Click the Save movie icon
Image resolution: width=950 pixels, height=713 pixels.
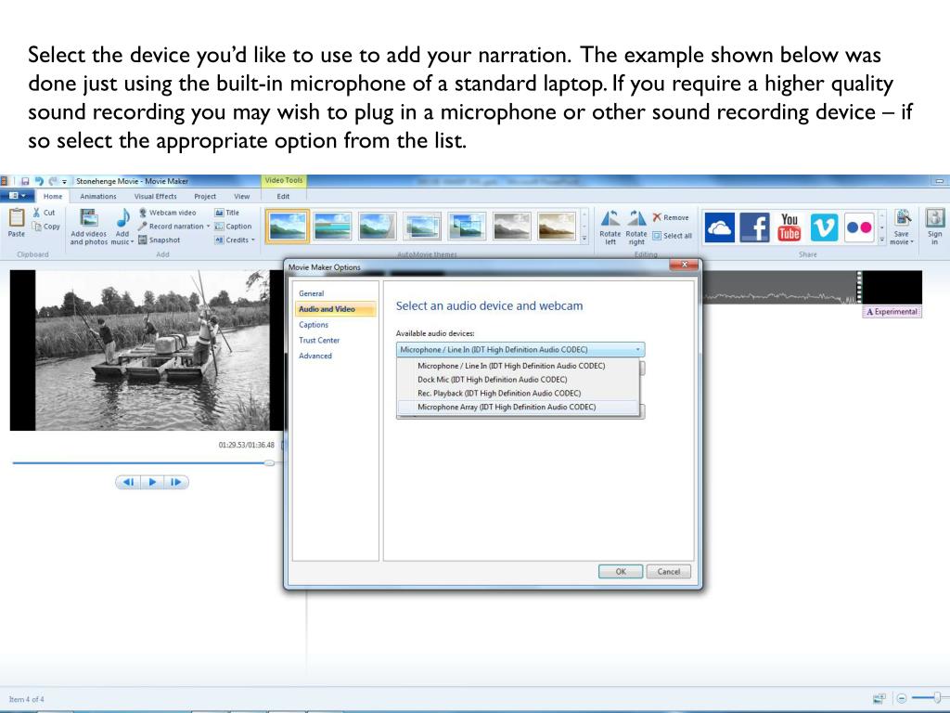coord(902,217)
